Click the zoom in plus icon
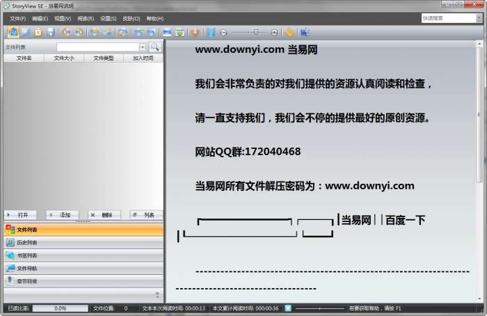 point(274,32)
